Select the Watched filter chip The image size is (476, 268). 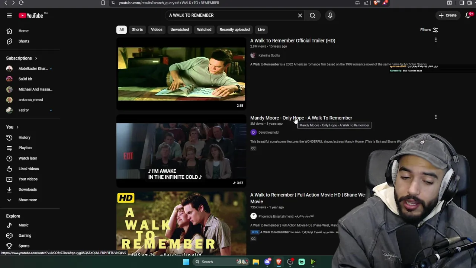(x=204, y=29)
